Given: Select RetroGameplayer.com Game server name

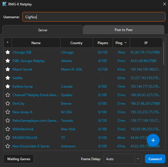Looking at the screenshot, I should (x=35, y=121).
